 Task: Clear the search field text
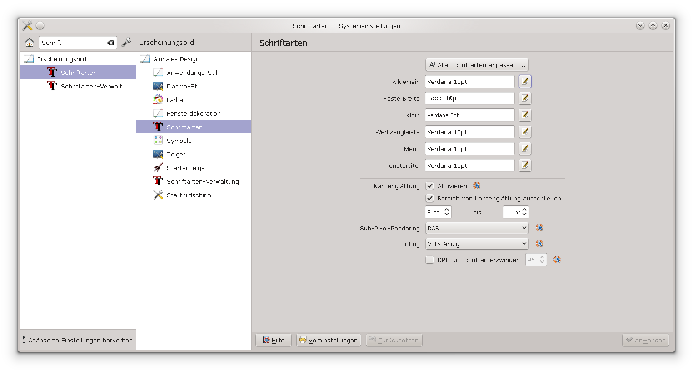pos(110,43)
